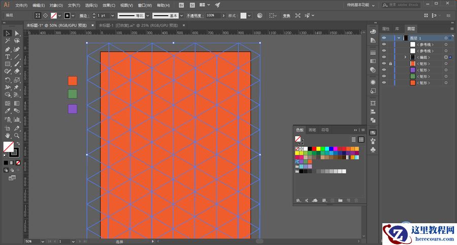This screenshot has height=245, width=457.
Task: Toggle visibility of layer 图层 1
Action: coord(384,38)
